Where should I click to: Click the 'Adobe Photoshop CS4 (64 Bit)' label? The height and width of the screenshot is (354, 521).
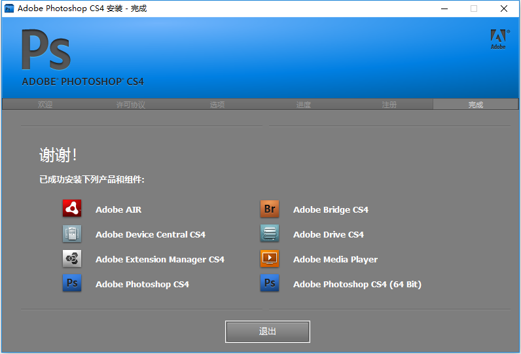click(x=357, y=284)
